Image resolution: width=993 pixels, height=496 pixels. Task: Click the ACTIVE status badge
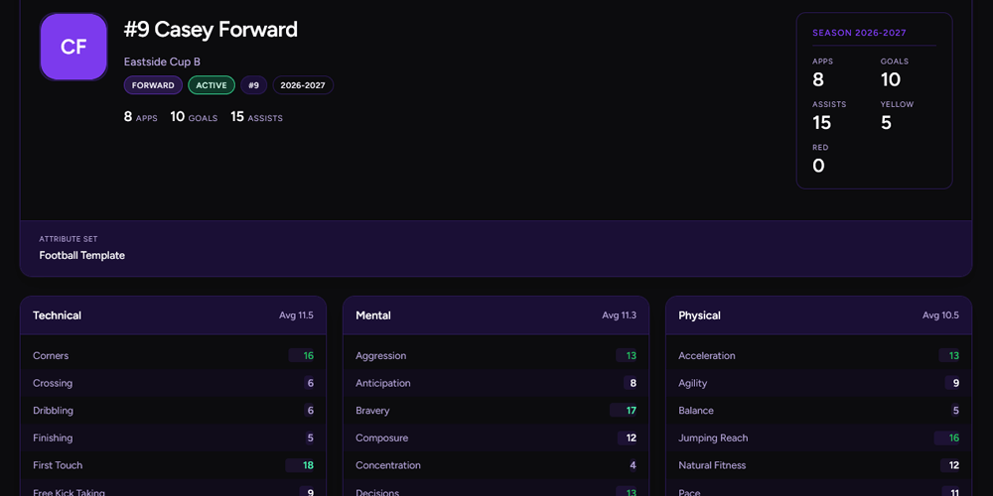coord(212,85)
